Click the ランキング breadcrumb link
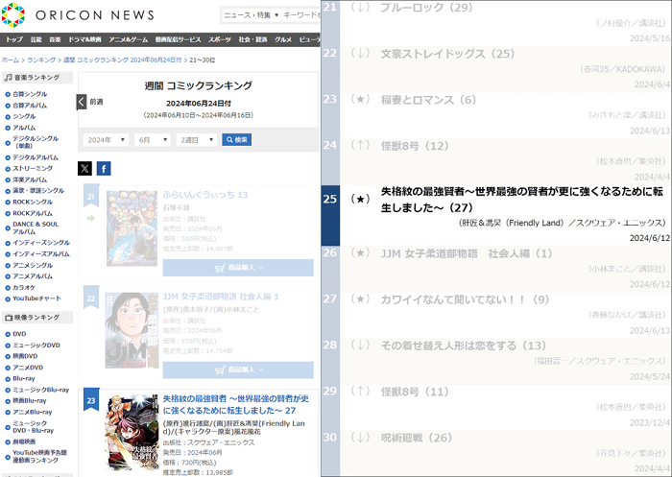The image size is (672, 477). (x=41, y=60)
